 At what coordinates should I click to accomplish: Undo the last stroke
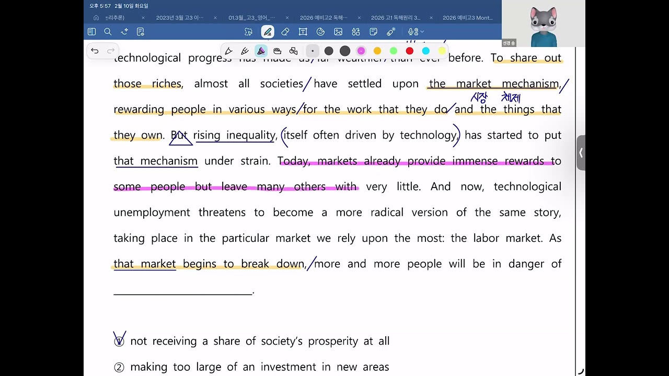95,51
